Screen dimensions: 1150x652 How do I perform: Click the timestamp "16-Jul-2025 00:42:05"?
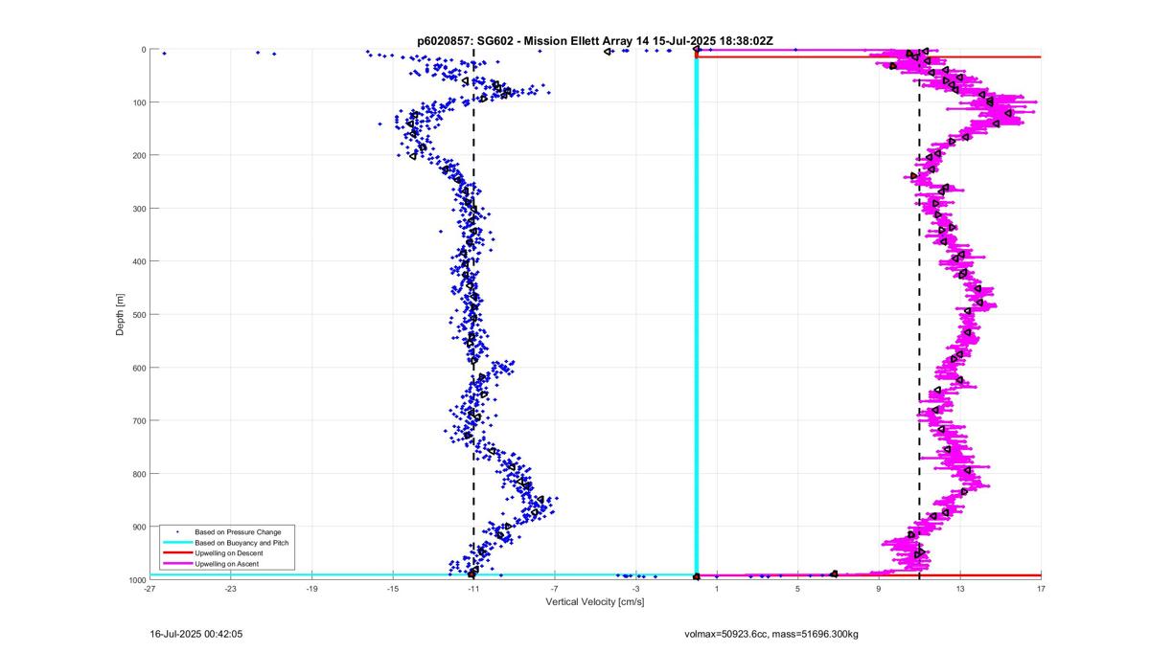point(196,634)
